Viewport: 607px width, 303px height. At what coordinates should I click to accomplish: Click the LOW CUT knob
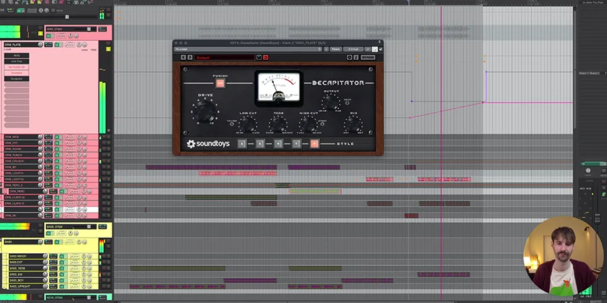pyautogui.click(x=248, y=125)
